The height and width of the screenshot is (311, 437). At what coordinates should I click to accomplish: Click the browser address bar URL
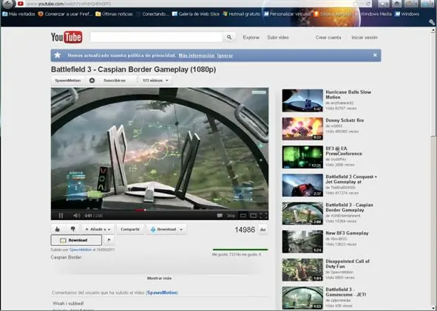click(x=69, y=4)
